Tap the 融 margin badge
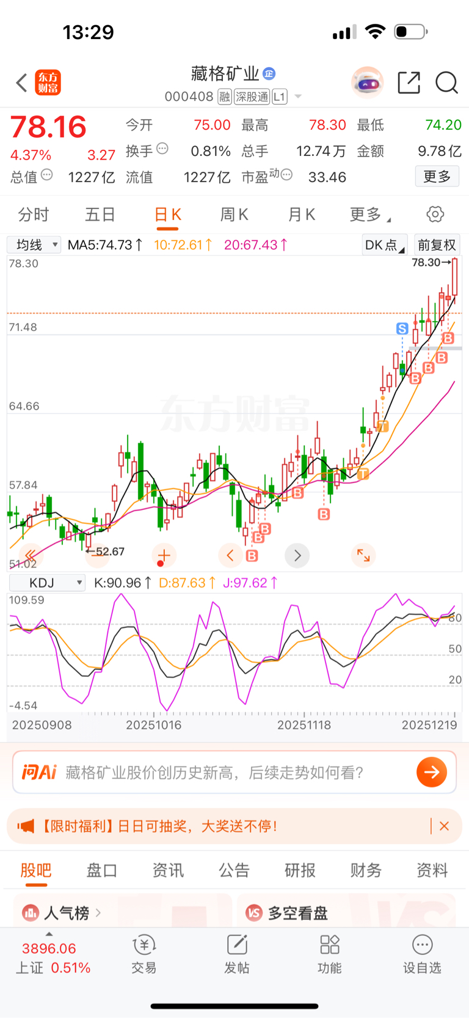Screen dimensions: 469x1018 (225, 97)
